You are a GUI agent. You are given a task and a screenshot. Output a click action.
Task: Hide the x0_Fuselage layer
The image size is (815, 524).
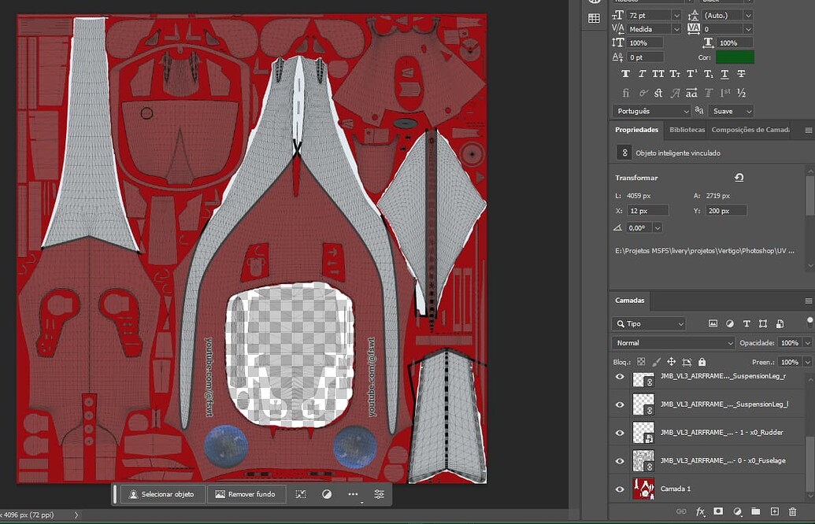point(620,461)
